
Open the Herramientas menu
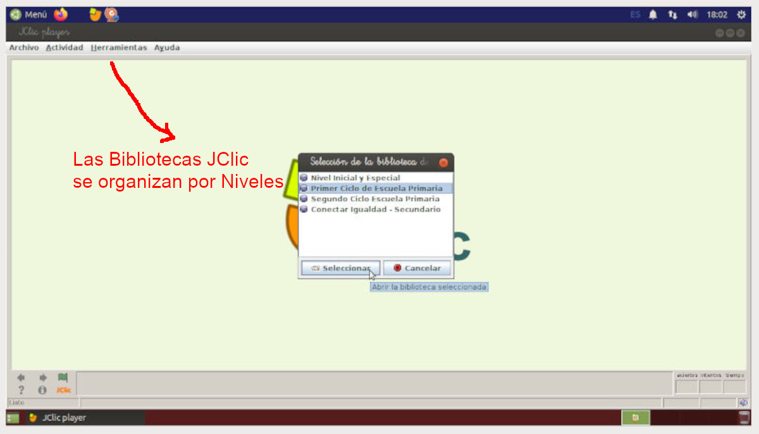pyautogui.click(x=118, y=47)
